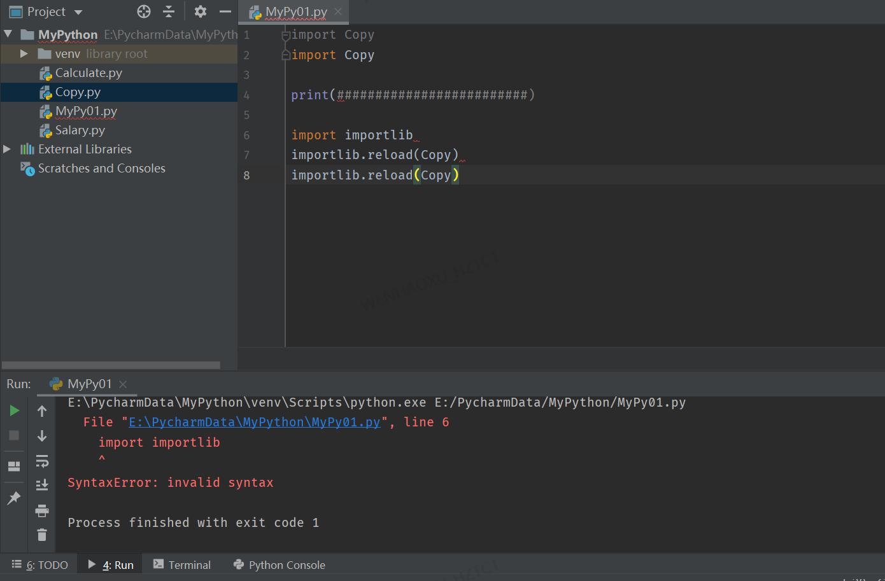
Task: Open Project panel settings gear
Action: [200, 11]
